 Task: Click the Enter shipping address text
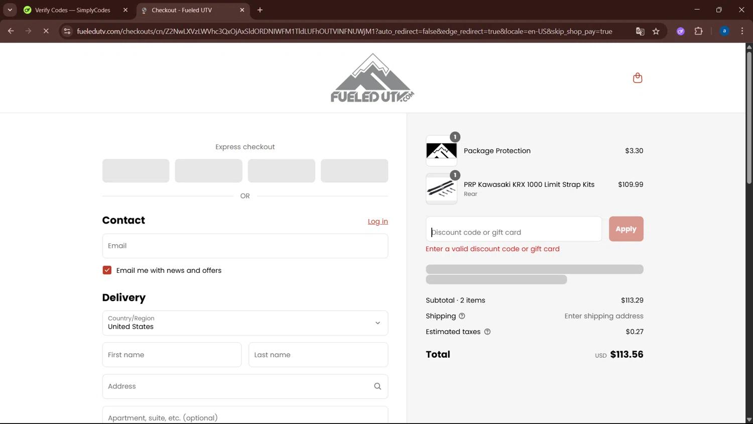pos(604,316)
